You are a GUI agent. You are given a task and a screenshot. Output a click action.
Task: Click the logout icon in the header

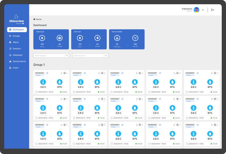212,10
